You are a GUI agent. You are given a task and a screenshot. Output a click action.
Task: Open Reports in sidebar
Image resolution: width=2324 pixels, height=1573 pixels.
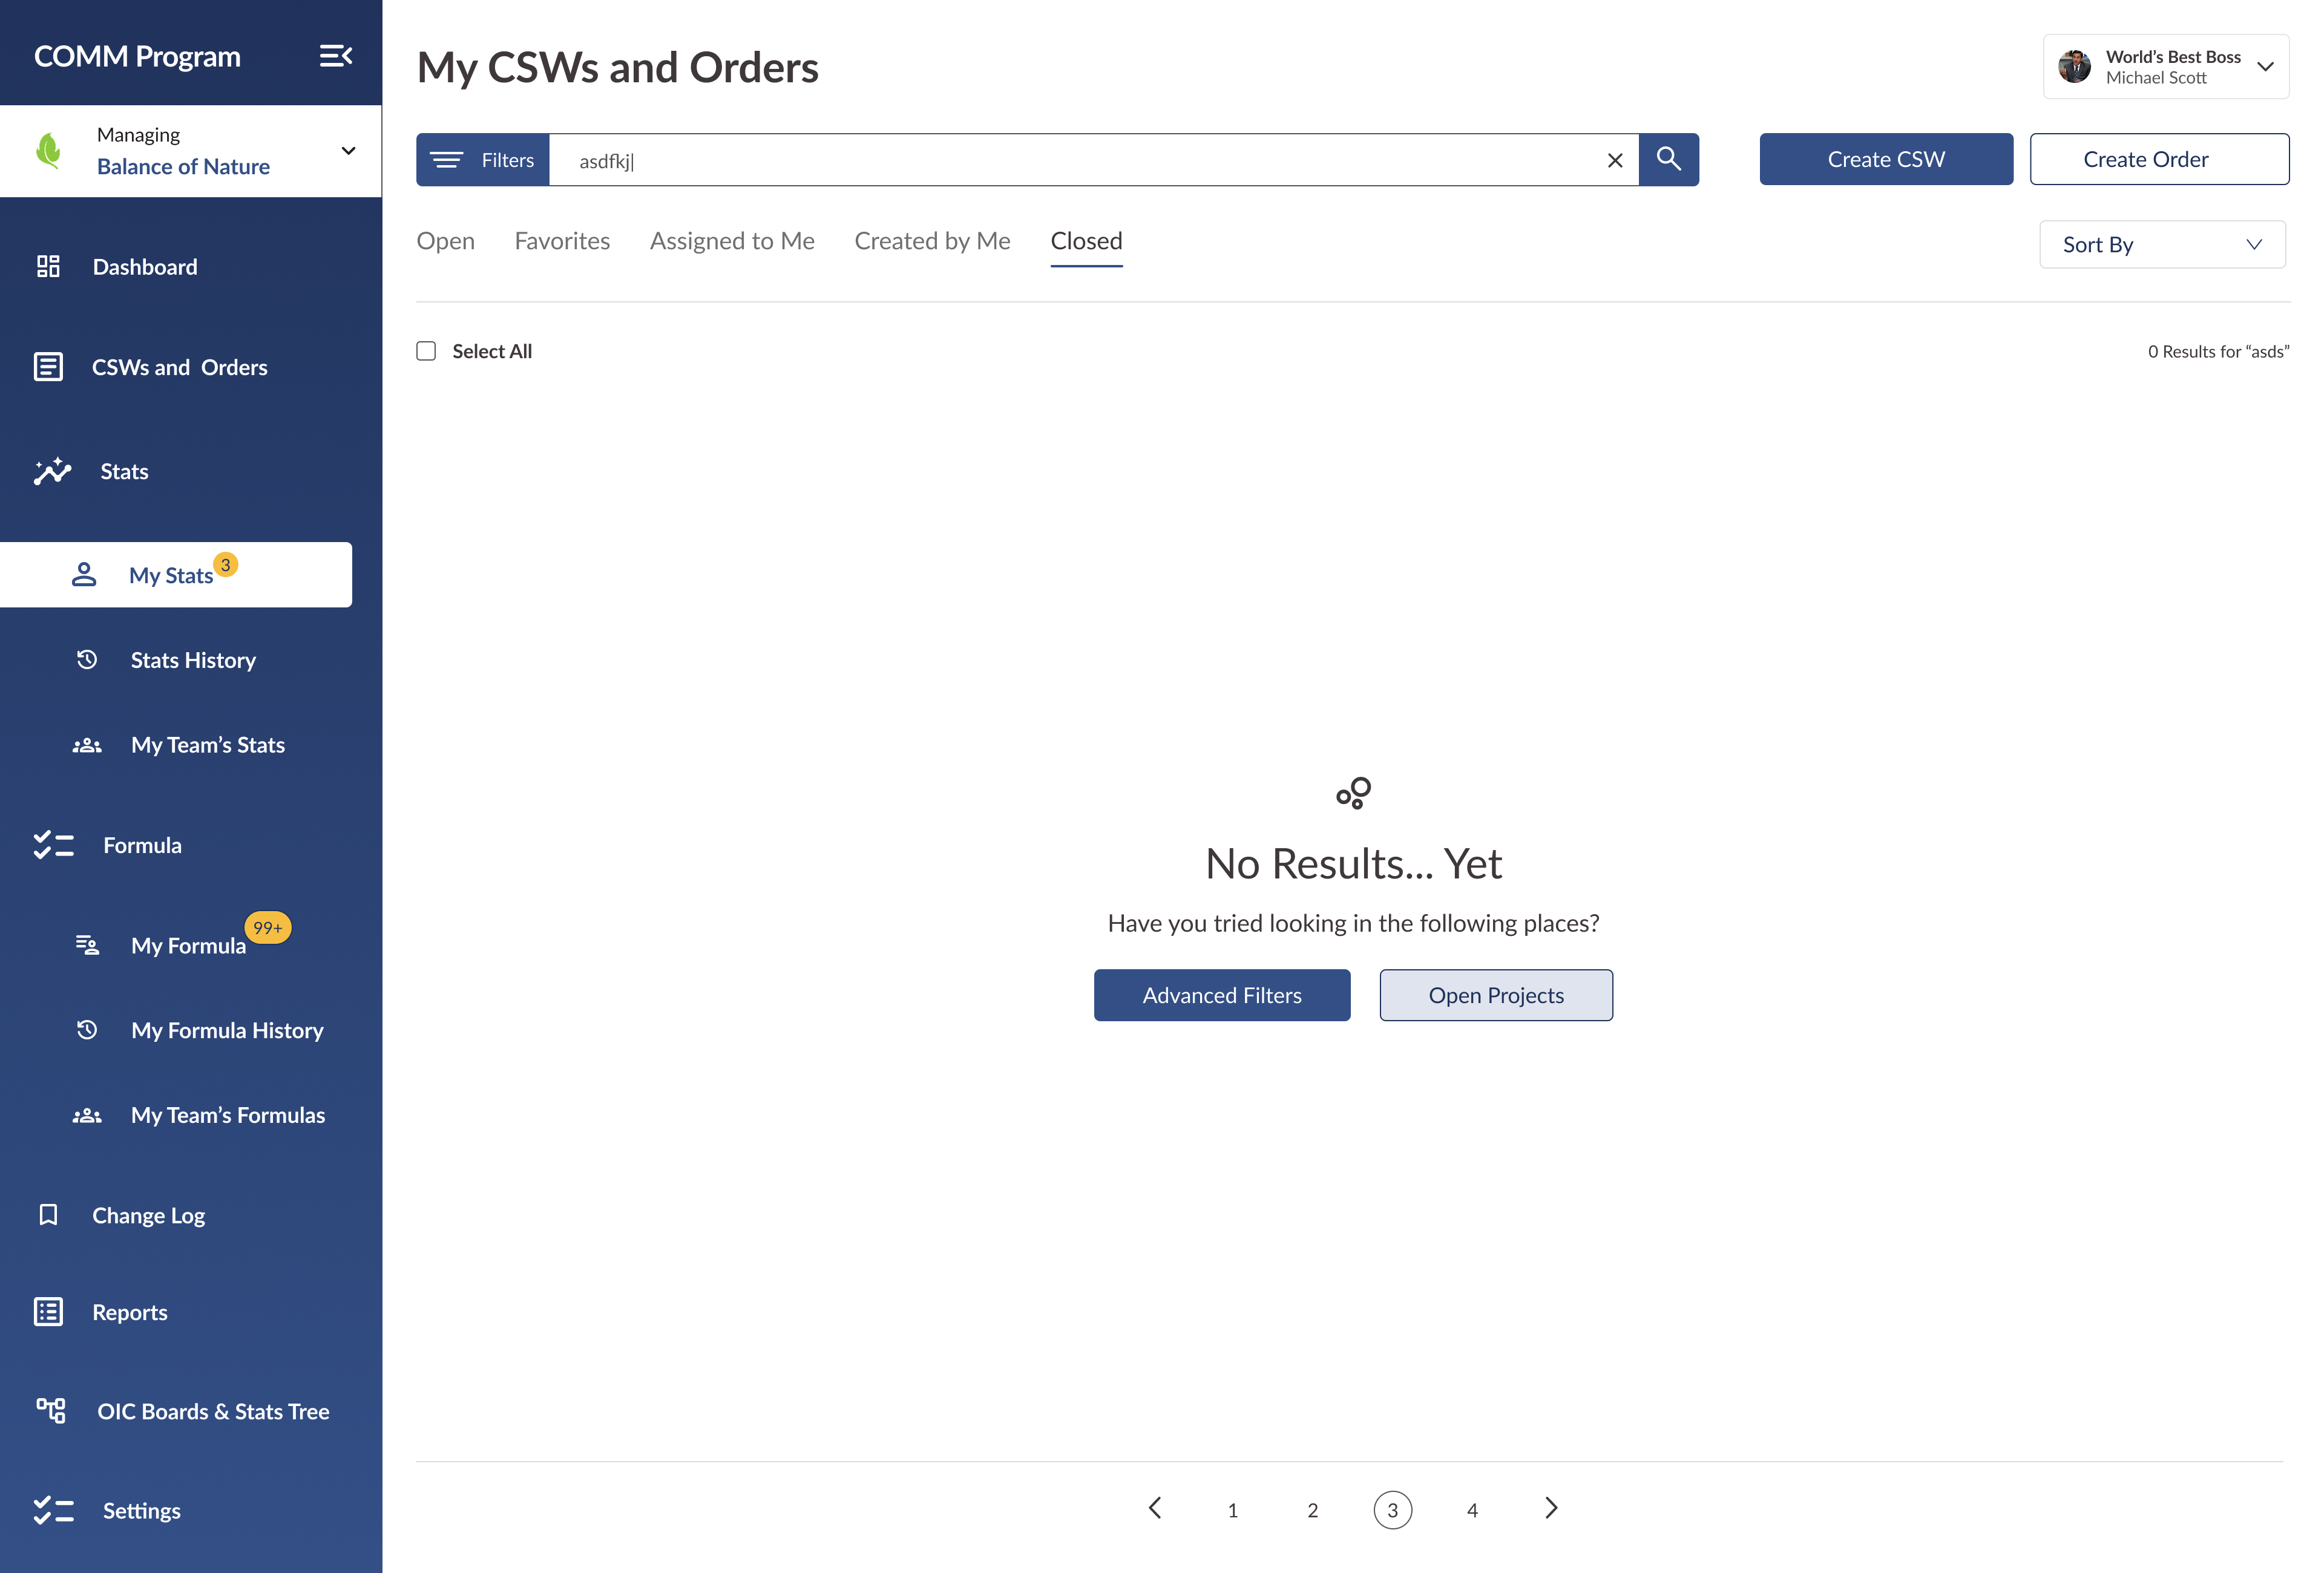click(129, 1312)
